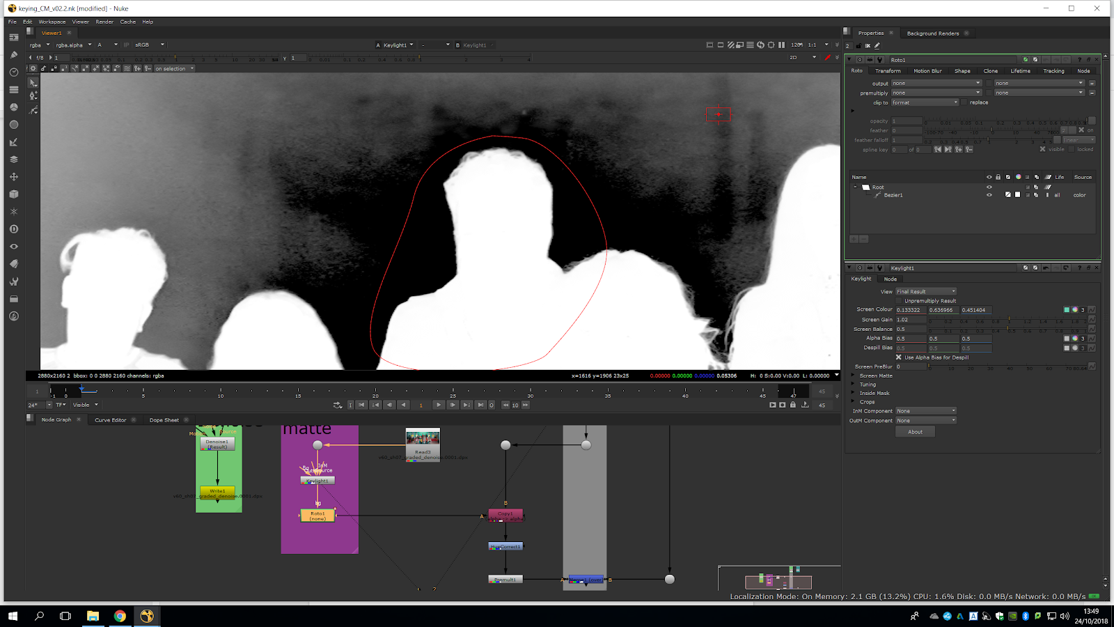Open the Deep nodes toolbar menu
Image resolution: width=1114 pixels, height=627 pixels.
(13, 229)
